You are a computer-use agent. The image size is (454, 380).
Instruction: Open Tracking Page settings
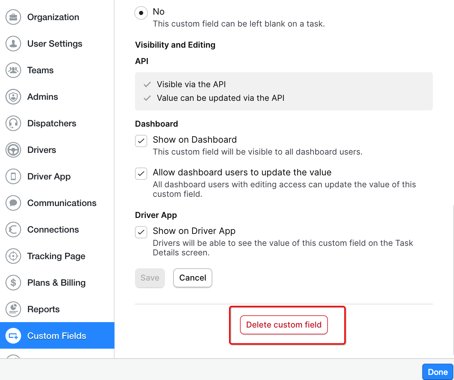(x=57, y=256)
